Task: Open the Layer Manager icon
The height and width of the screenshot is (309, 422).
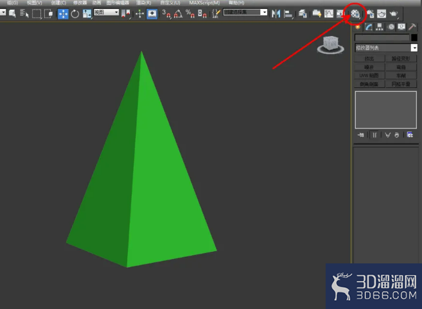Action: pyautogui.click(x=303, y=13)
